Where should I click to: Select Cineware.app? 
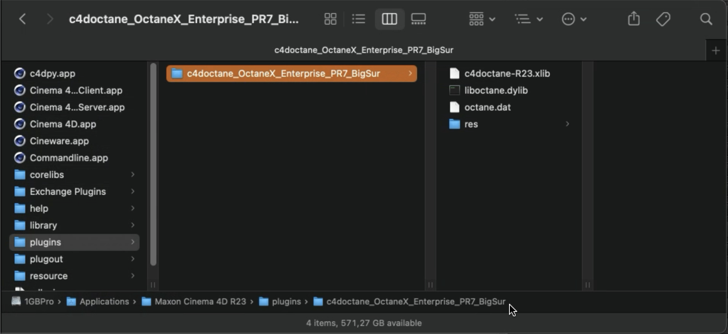(74, 141)
